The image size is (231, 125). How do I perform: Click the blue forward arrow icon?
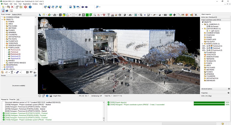pos(86,7)
